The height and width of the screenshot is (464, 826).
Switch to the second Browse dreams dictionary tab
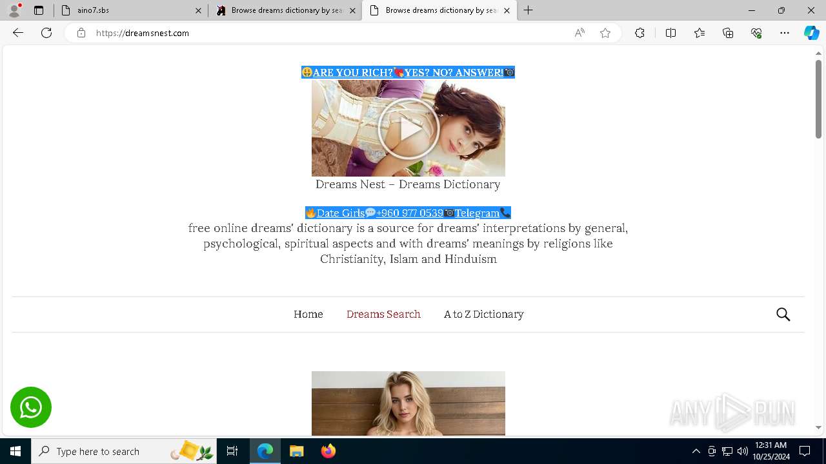285,10
